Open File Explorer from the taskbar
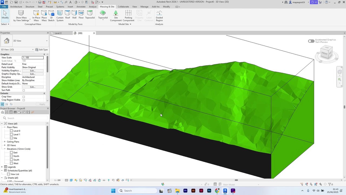Image resolution: width=346 pixels, height=195 pixels. (177, 191)
